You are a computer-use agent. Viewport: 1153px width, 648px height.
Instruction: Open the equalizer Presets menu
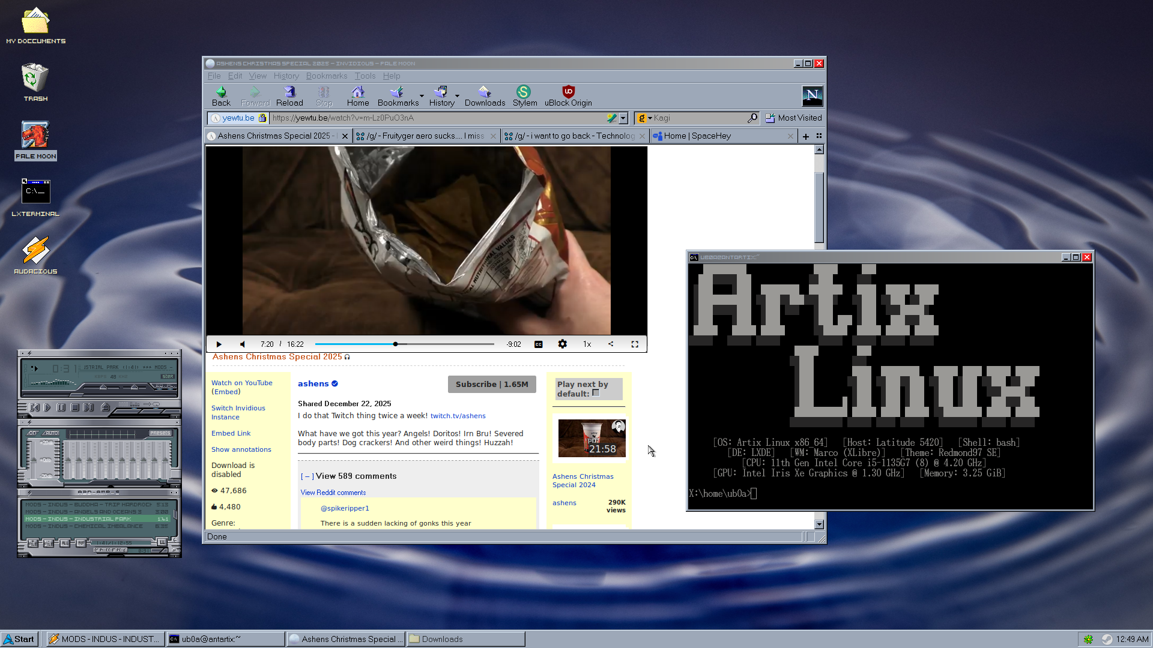click(x=160, y=433)
